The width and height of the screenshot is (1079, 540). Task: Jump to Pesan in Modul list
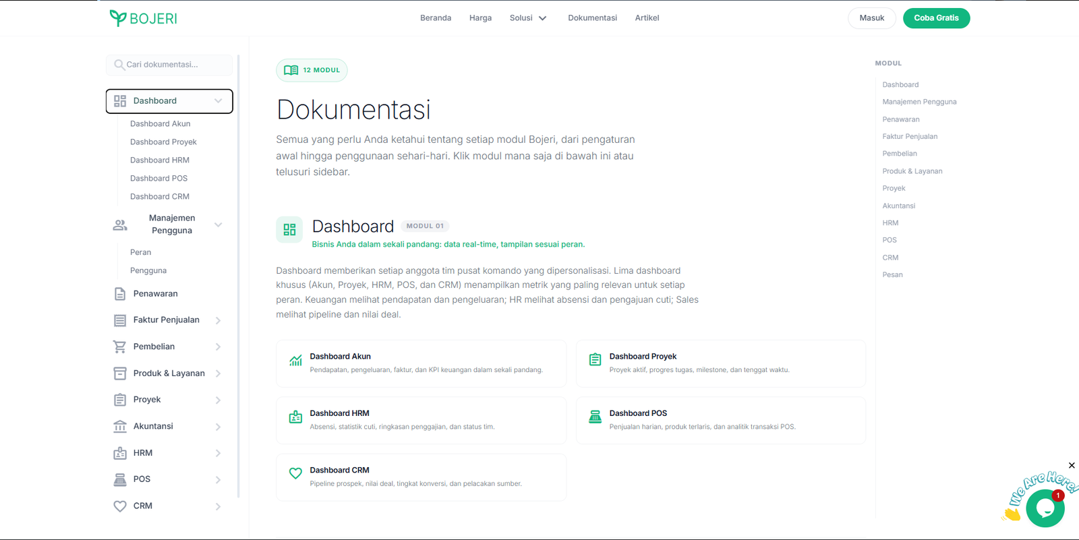coord(892,275)
